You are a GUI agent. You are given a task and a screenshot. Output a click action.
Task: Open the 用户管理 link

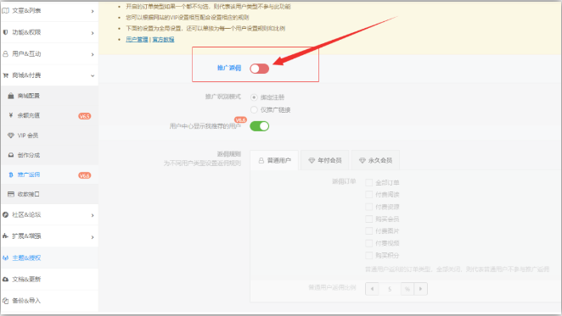click(137, 39)
